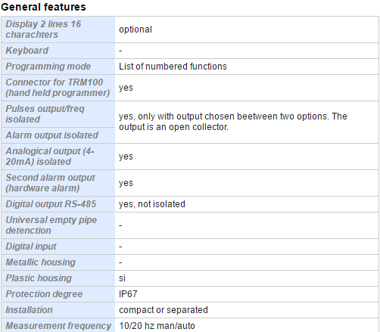Select the Display 2 lines 16 charachters label
Screen dimensions: 380x332
pyautogui.click(x=43, y=29)
